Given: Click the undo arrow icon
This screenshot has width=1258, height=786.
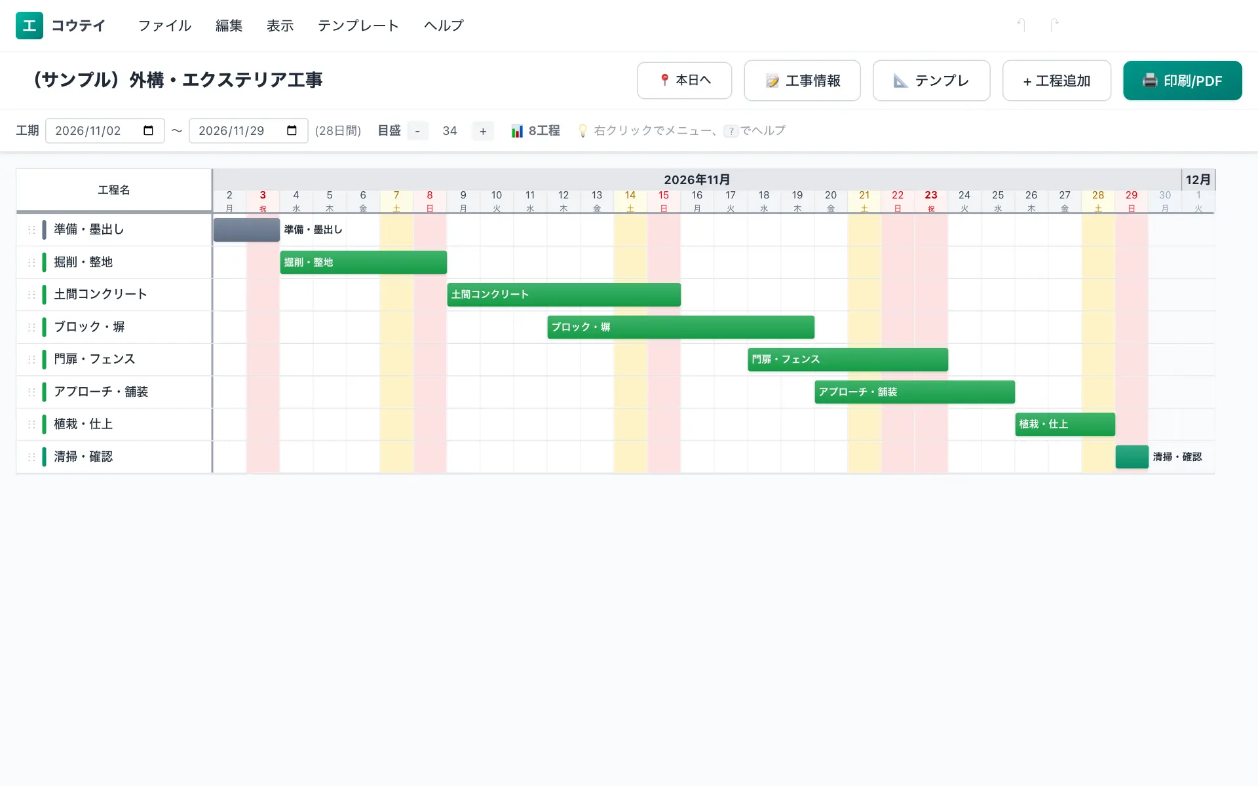Looking at the screenshot, I should [x=1021, y=26].
